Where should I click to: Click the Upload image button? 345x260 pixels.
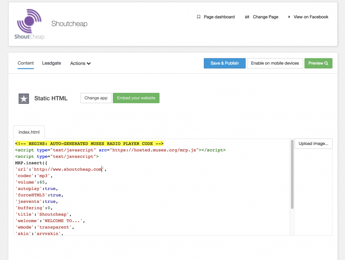pos(313,143)
